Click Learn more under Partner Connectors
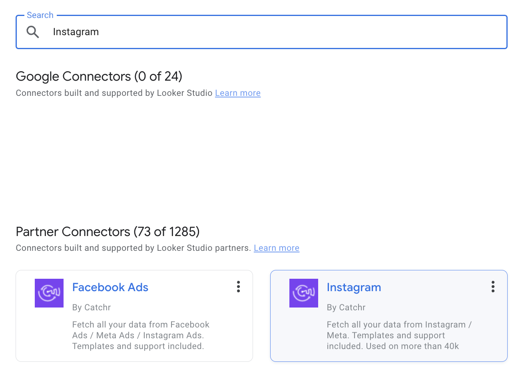 click(276, 248)
